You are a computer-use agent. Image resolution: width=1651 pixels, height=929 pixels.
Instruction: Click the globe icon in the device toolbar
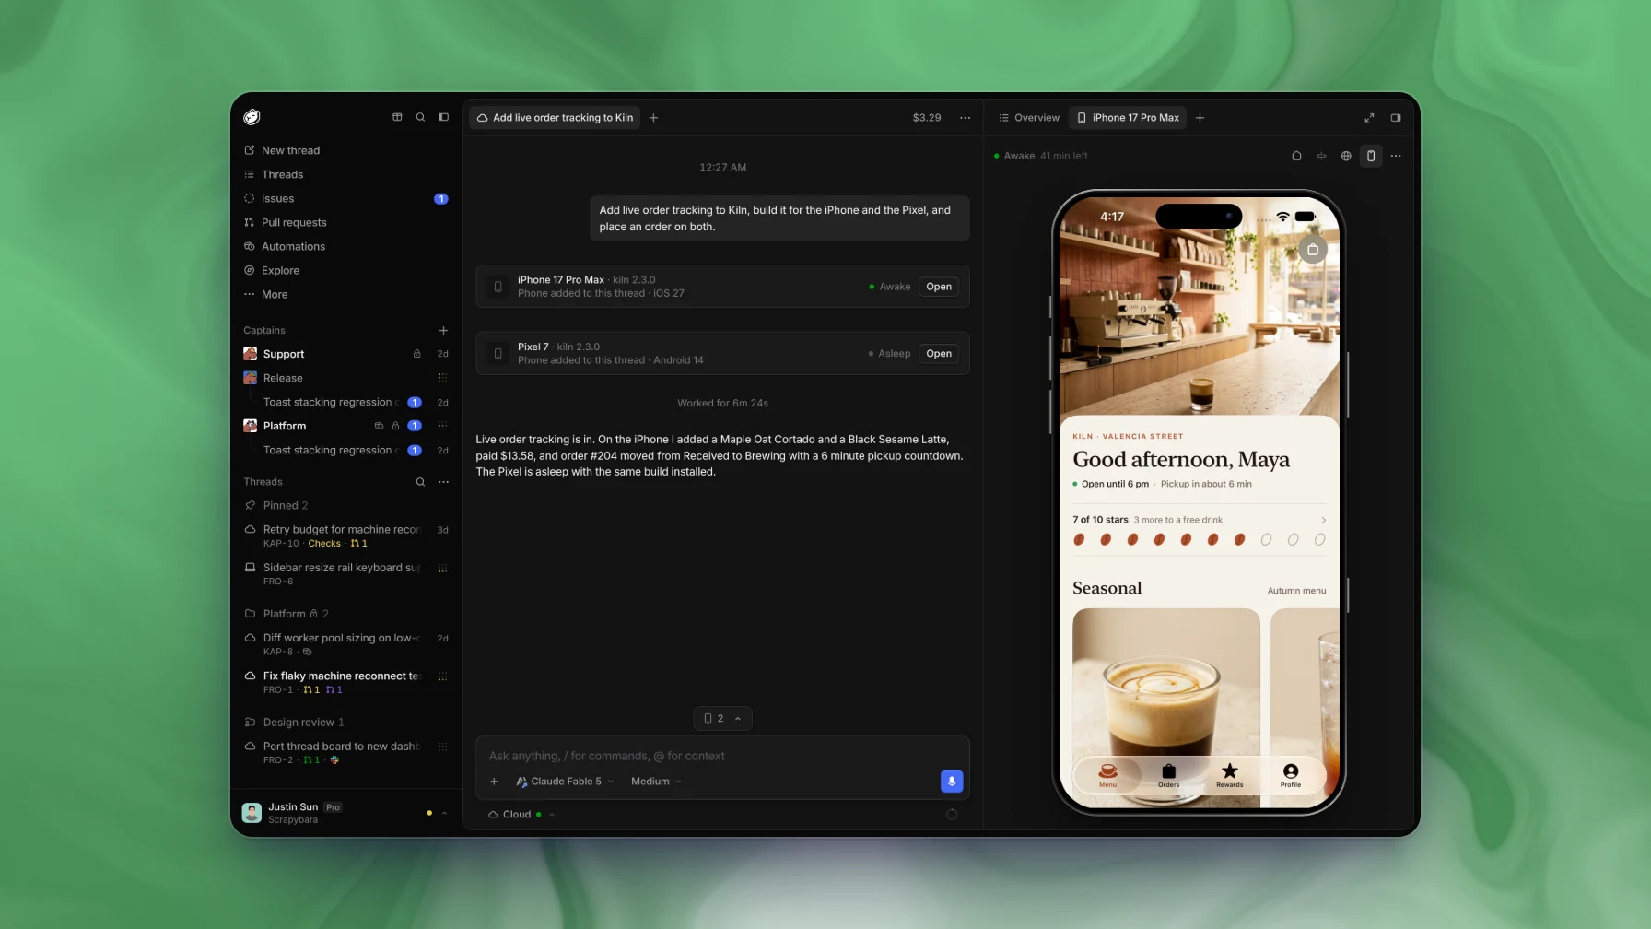pos(1346,156)
